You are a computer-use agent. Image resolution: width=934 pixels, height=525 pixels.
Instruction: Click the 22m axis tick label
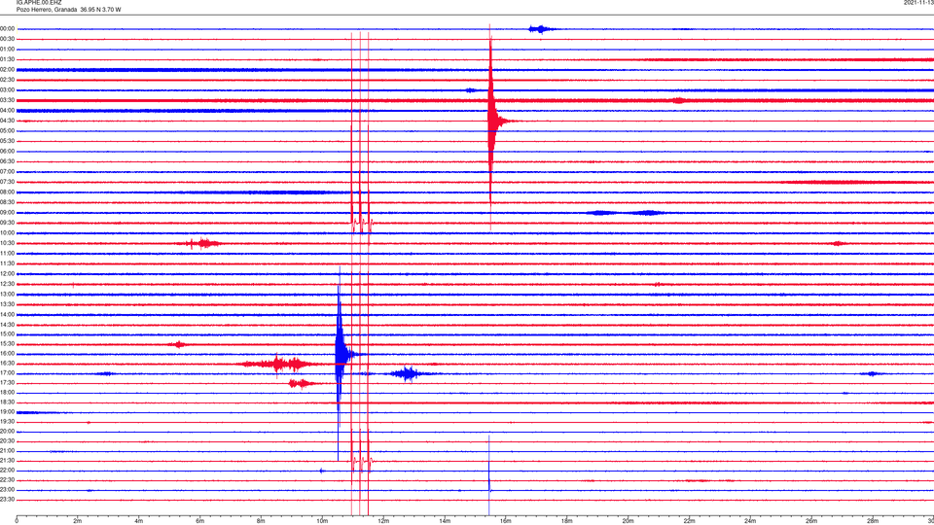pyautogui.click(x=689, y=521)
